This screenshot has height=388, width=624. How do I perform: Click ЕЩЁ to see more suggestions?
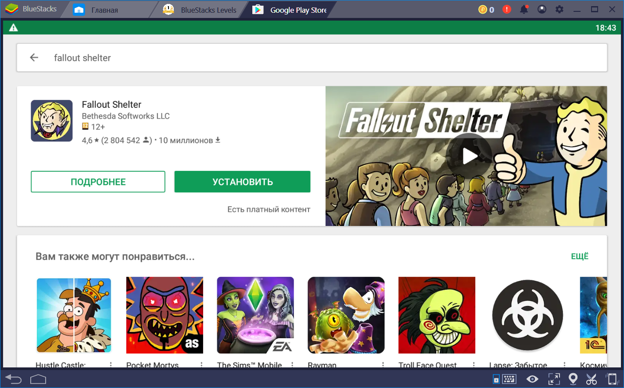click(580, 256)
